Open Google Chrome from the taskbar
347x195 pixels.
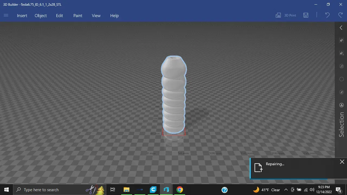click(180, 190)
